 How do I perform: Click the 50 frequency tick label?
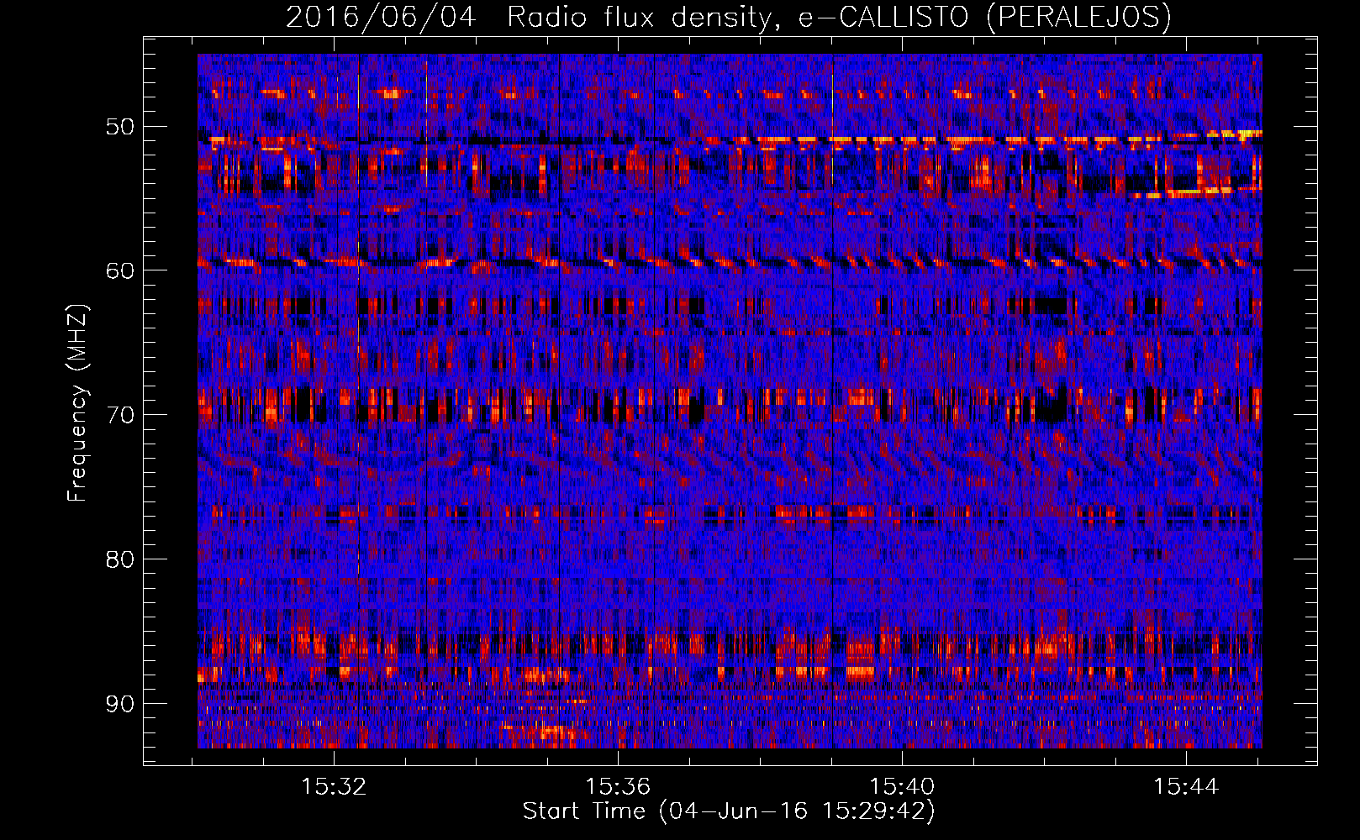tap(120, 127)
